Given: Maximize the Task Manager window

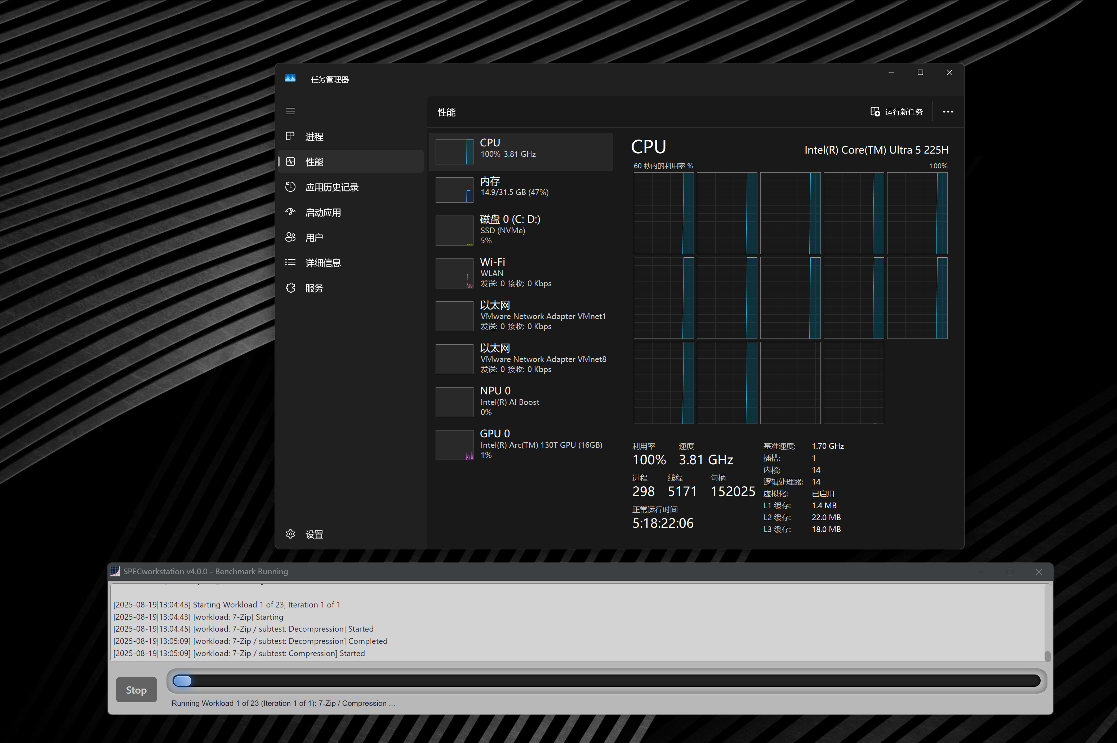Looking at the screenshot, I should coord(921,72).
